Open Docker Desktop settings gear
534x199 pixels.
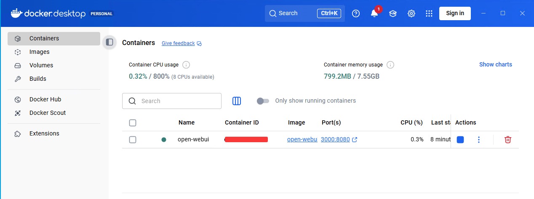411,13
